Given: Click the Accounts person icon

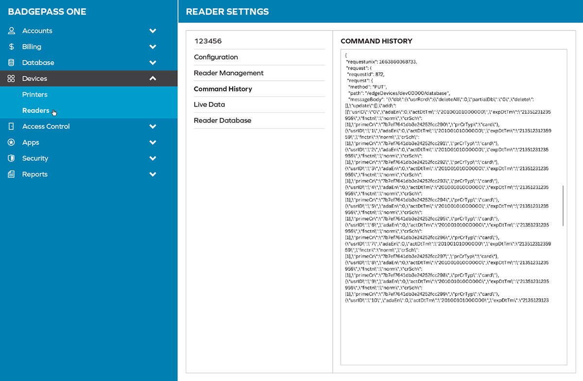Looking at the screenshot, I should [11, 31].
